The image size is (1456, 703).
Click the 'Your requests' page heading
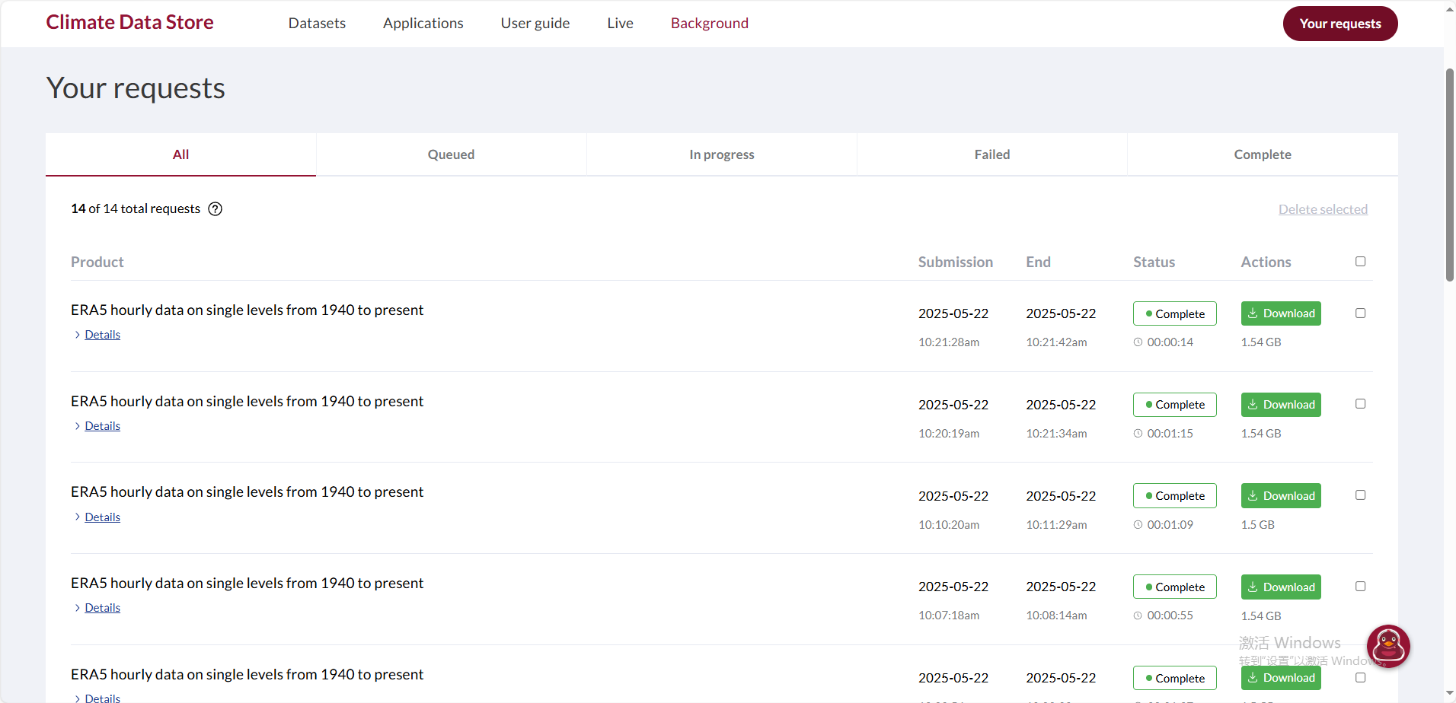[x=136, y=88]
